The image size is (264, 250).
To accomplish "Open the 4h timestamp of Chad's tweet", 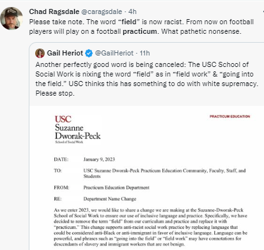I will 132,11.
